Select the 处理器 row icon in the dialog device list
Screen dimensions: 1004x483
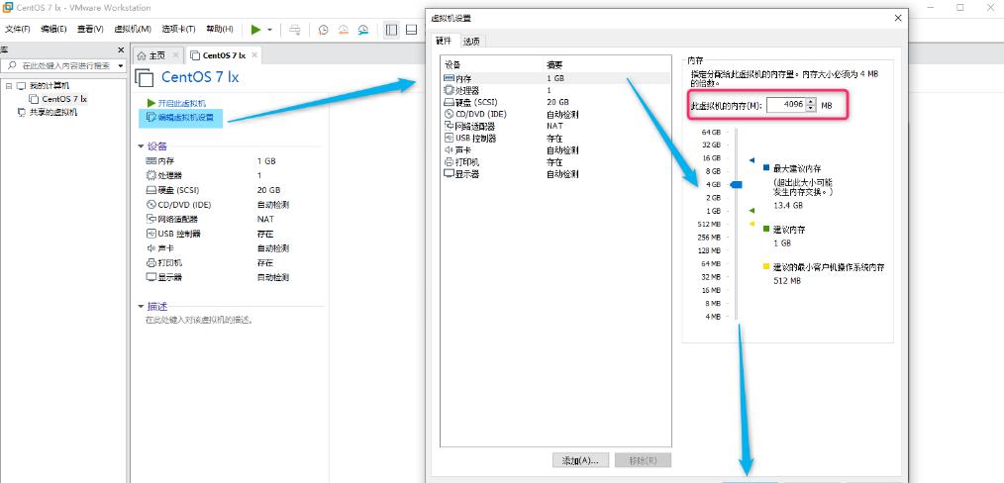449,90
